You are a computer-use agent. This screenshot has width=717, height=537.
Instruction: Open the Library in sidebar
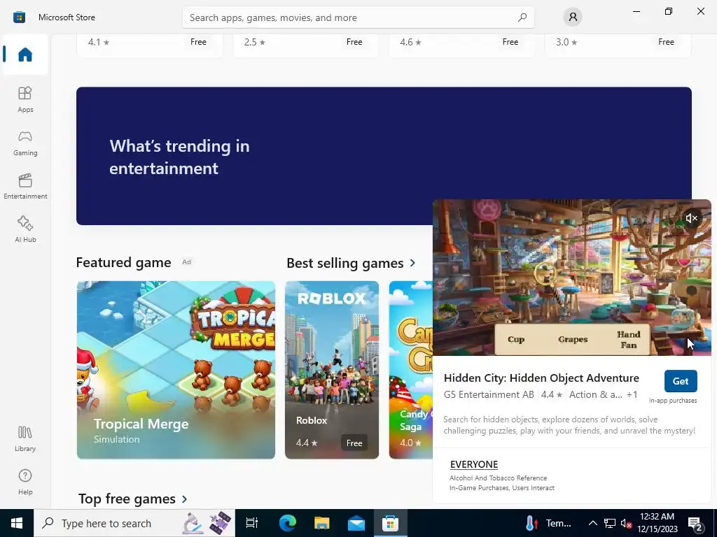coord(25,439)
